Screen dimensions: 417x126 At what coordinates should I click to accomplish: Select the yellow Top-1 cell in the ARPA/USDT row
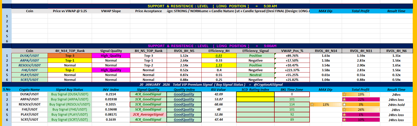70,61
